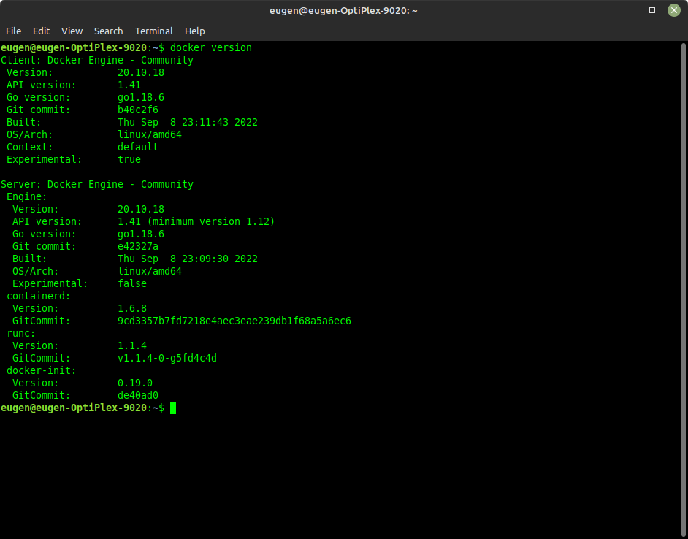Click the containerd GitCommit hash
Image resolution: width=688 pixels, height=539 pixels.
(x=234, y=321)
